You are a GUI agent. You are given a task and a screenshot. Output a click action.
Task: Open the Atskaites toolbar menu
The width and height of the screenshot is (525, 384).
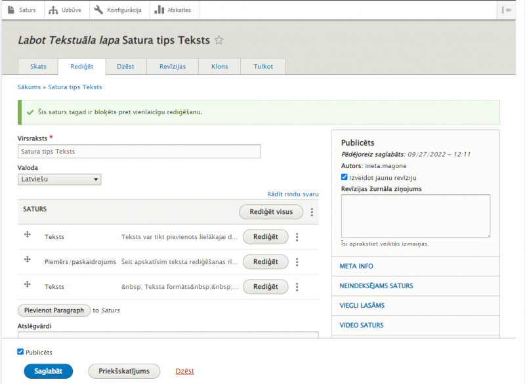pos(174,10)
